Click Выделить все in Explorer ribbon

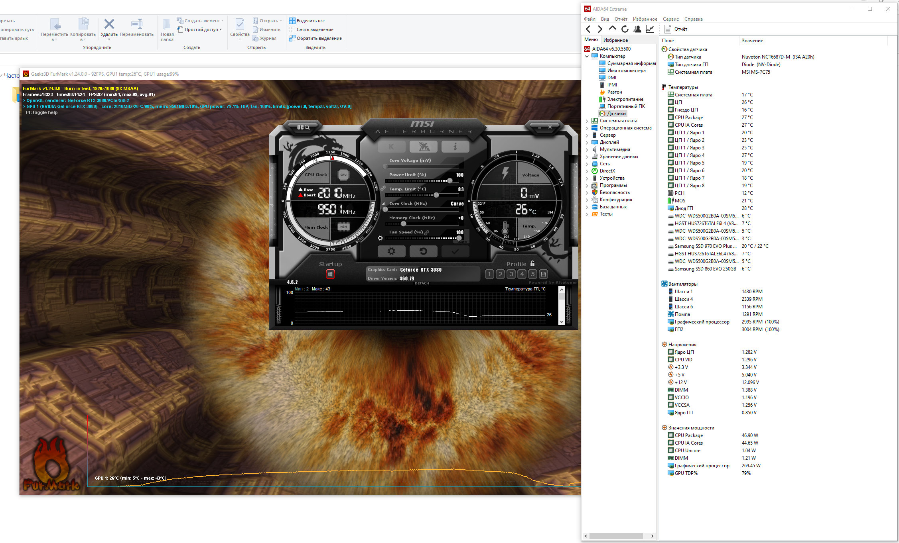307,20
